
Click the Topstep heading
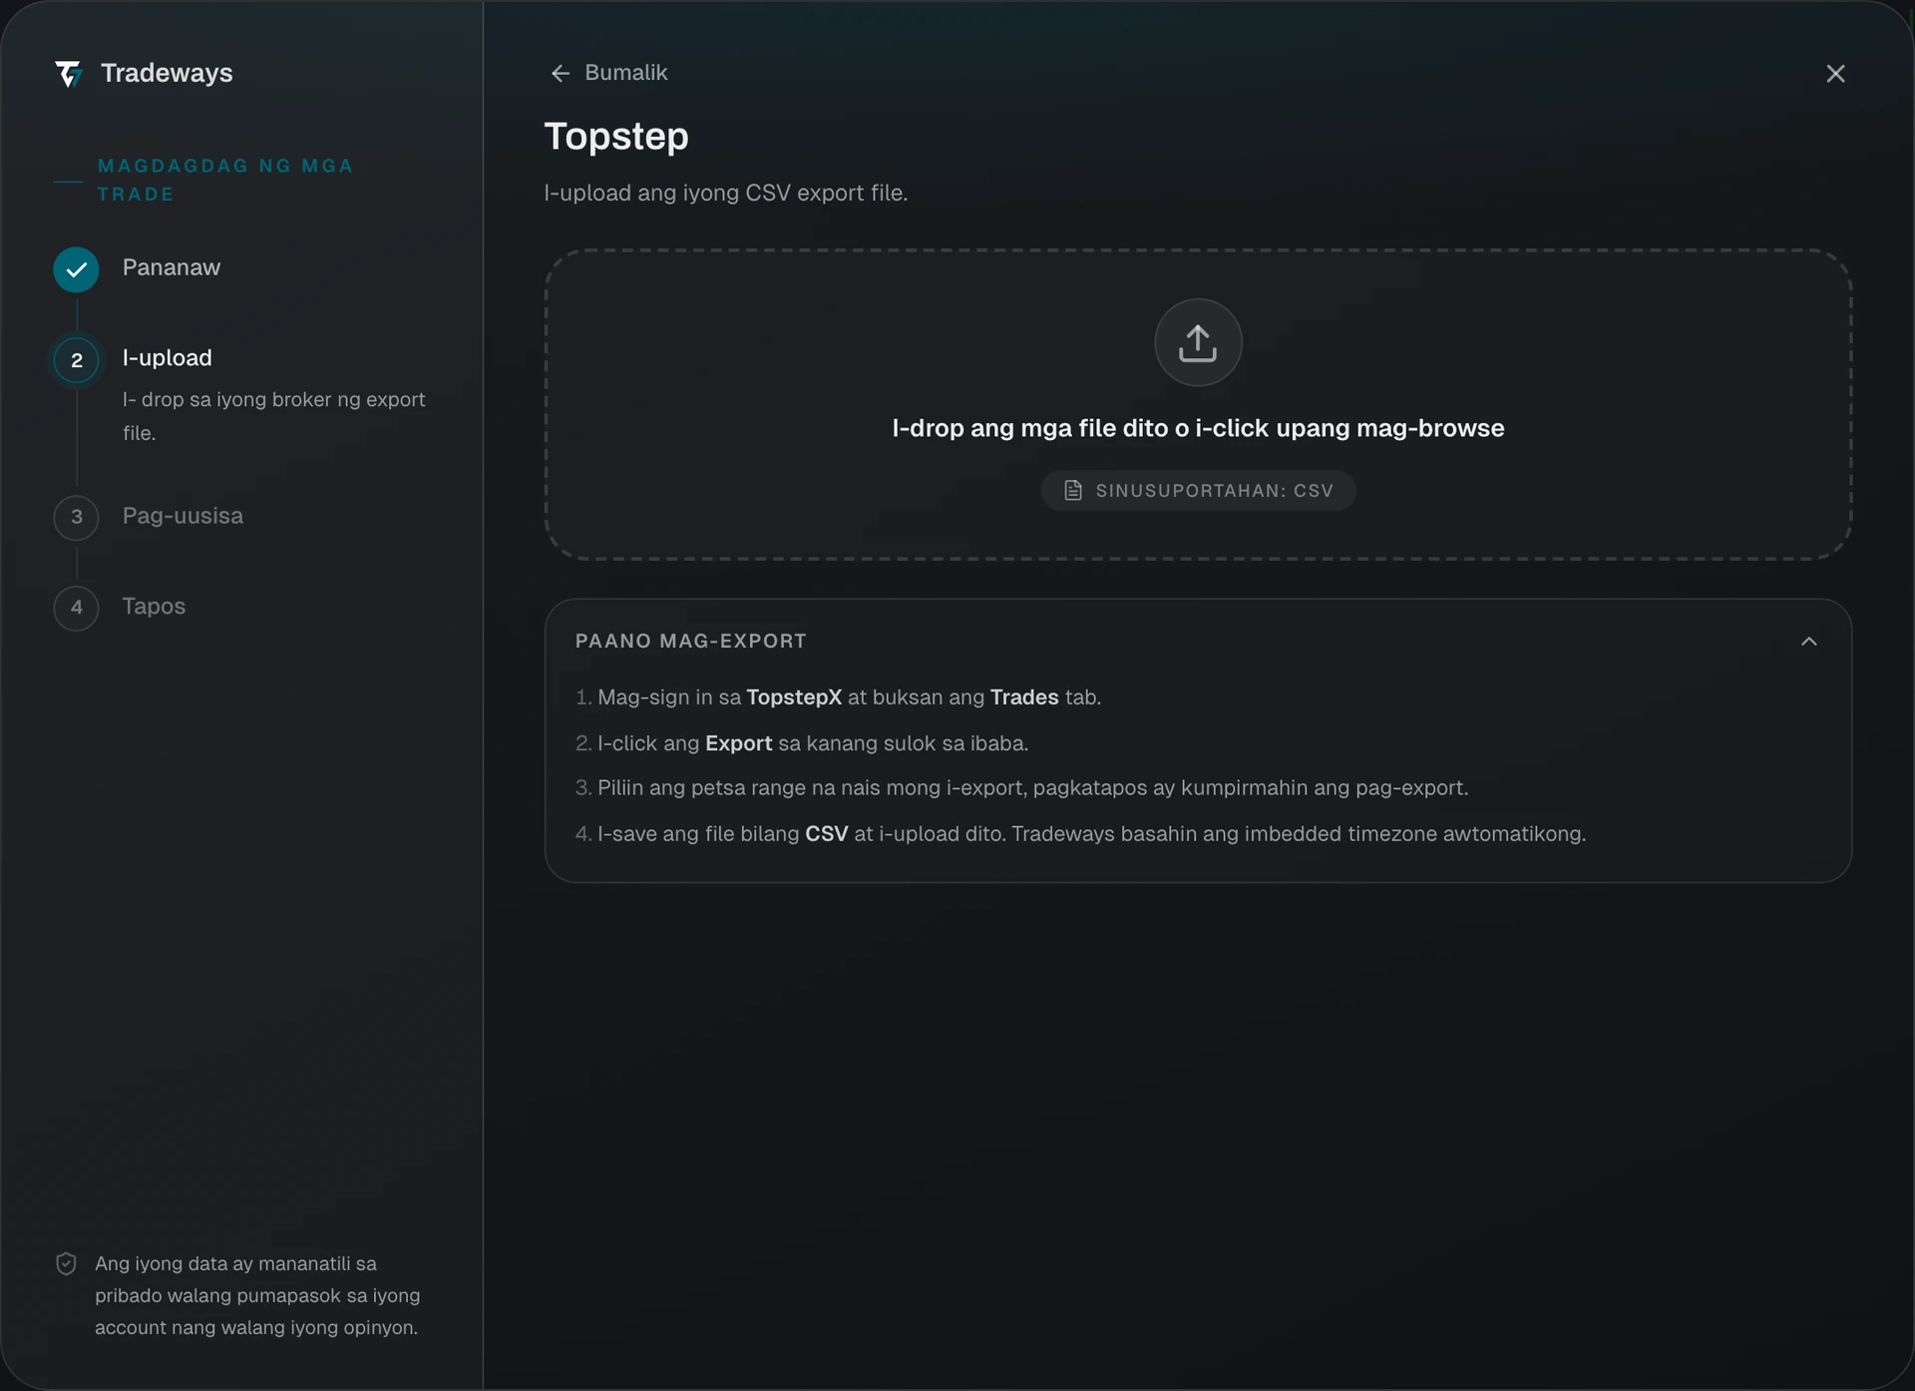(616, 136)
